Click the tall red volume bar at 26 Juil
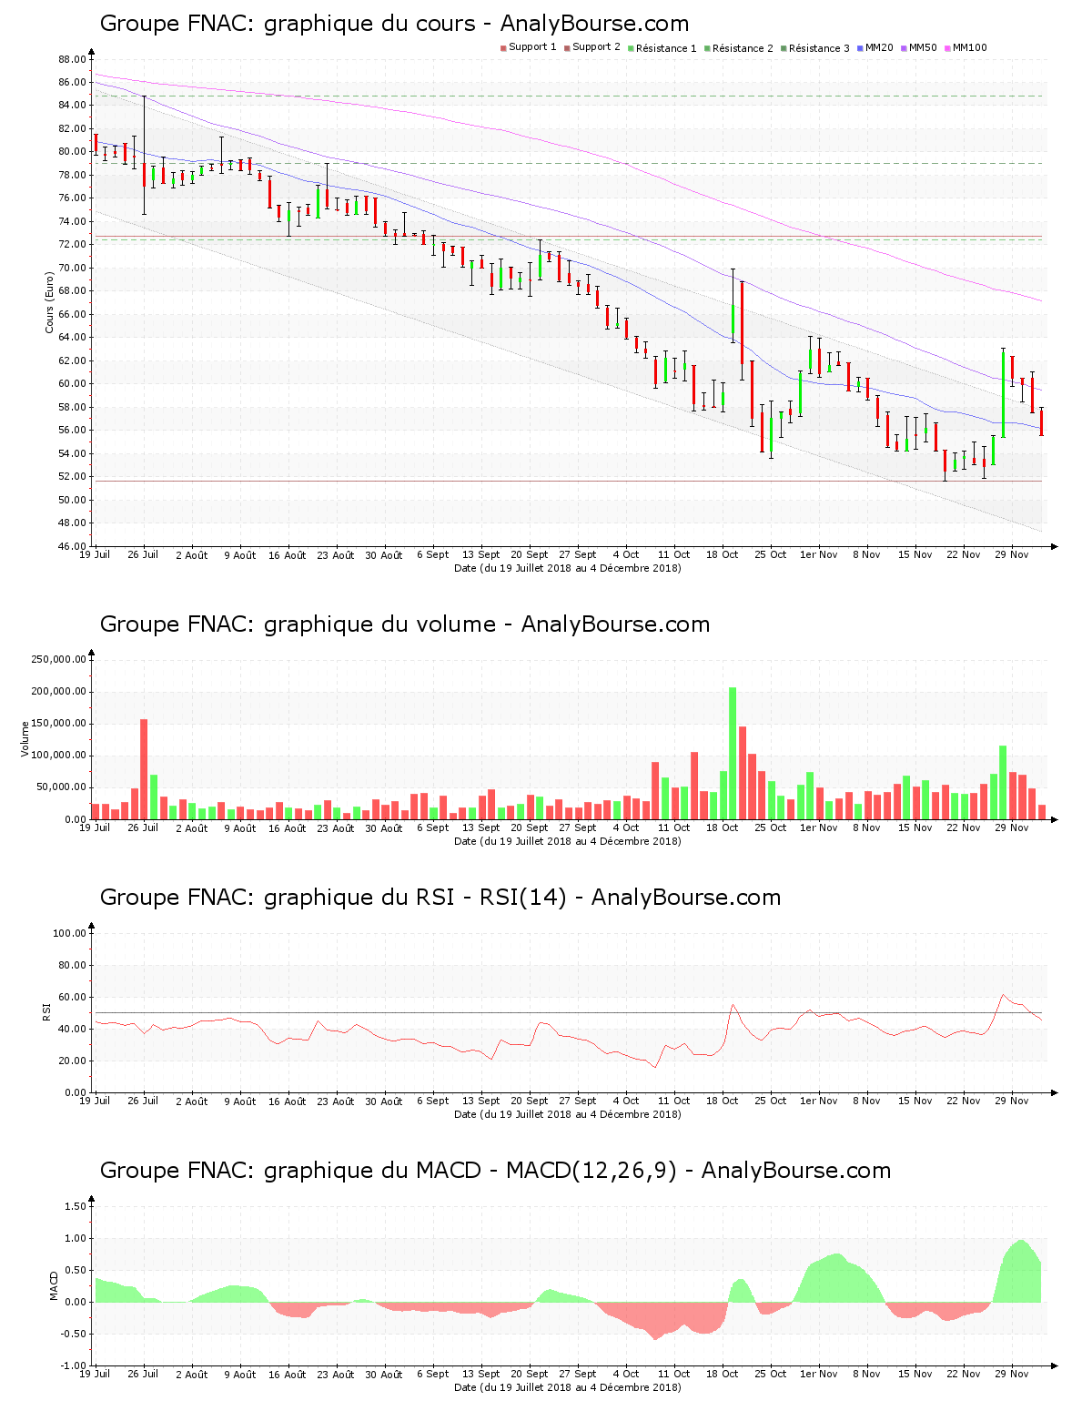The width and height of the screenshot is (1092, 1411). (144, 769)
